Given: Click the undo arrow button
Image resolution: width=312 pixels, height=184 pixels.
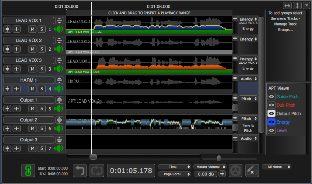Looking at the screenshot, I should [80, 171].
